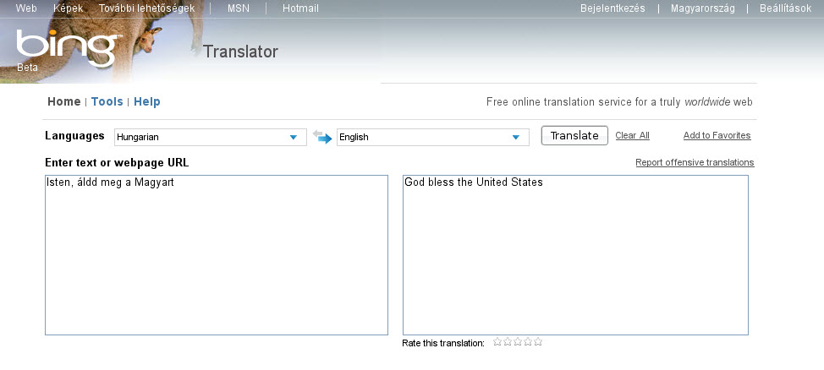Select the Tools tab
The height and width of the screenshot is (370, 824).
(x=107, y=101)
